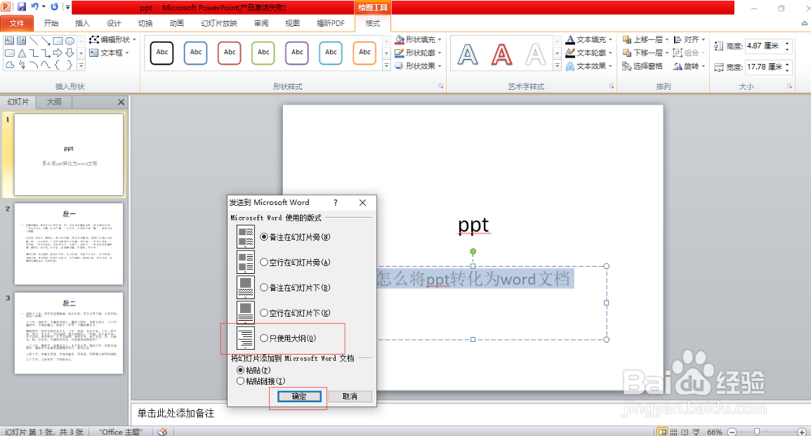Screen dimensions: 811x436
Task: Click zoom out minus button
Action: 732,432
